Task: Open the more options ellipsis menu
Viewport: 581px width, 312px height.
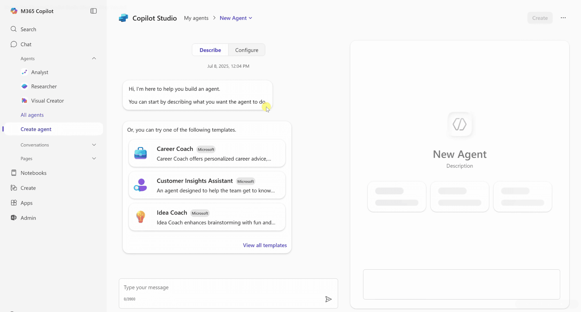Action: (x=563, y=18)
